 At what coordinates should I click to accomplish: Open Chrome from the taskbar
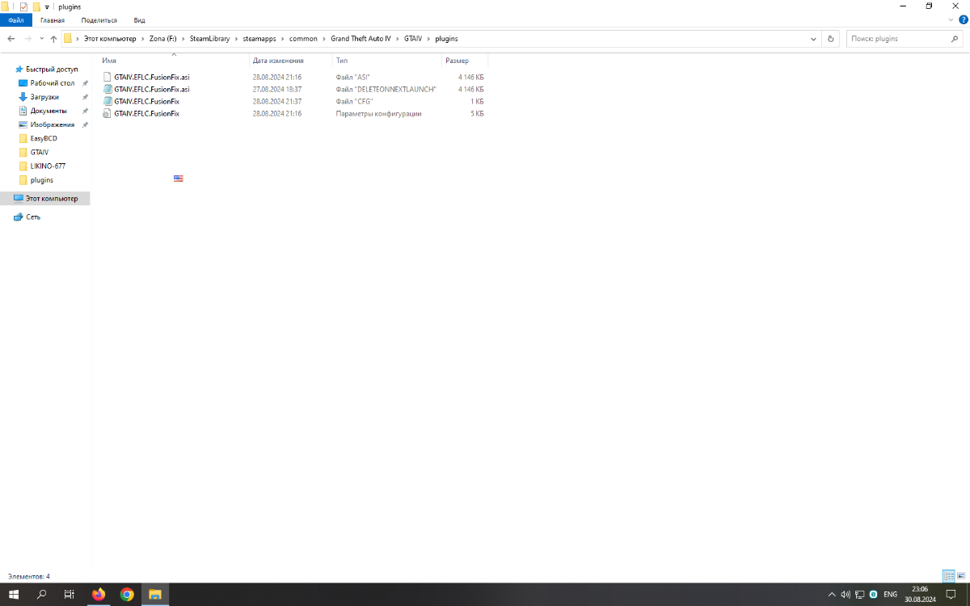tap(127, 595)
